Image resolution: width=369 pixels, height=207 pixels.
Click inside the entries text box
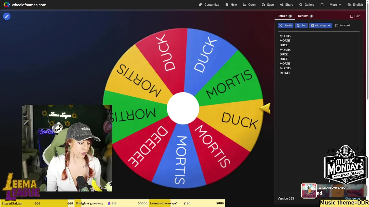coord(319,112)
